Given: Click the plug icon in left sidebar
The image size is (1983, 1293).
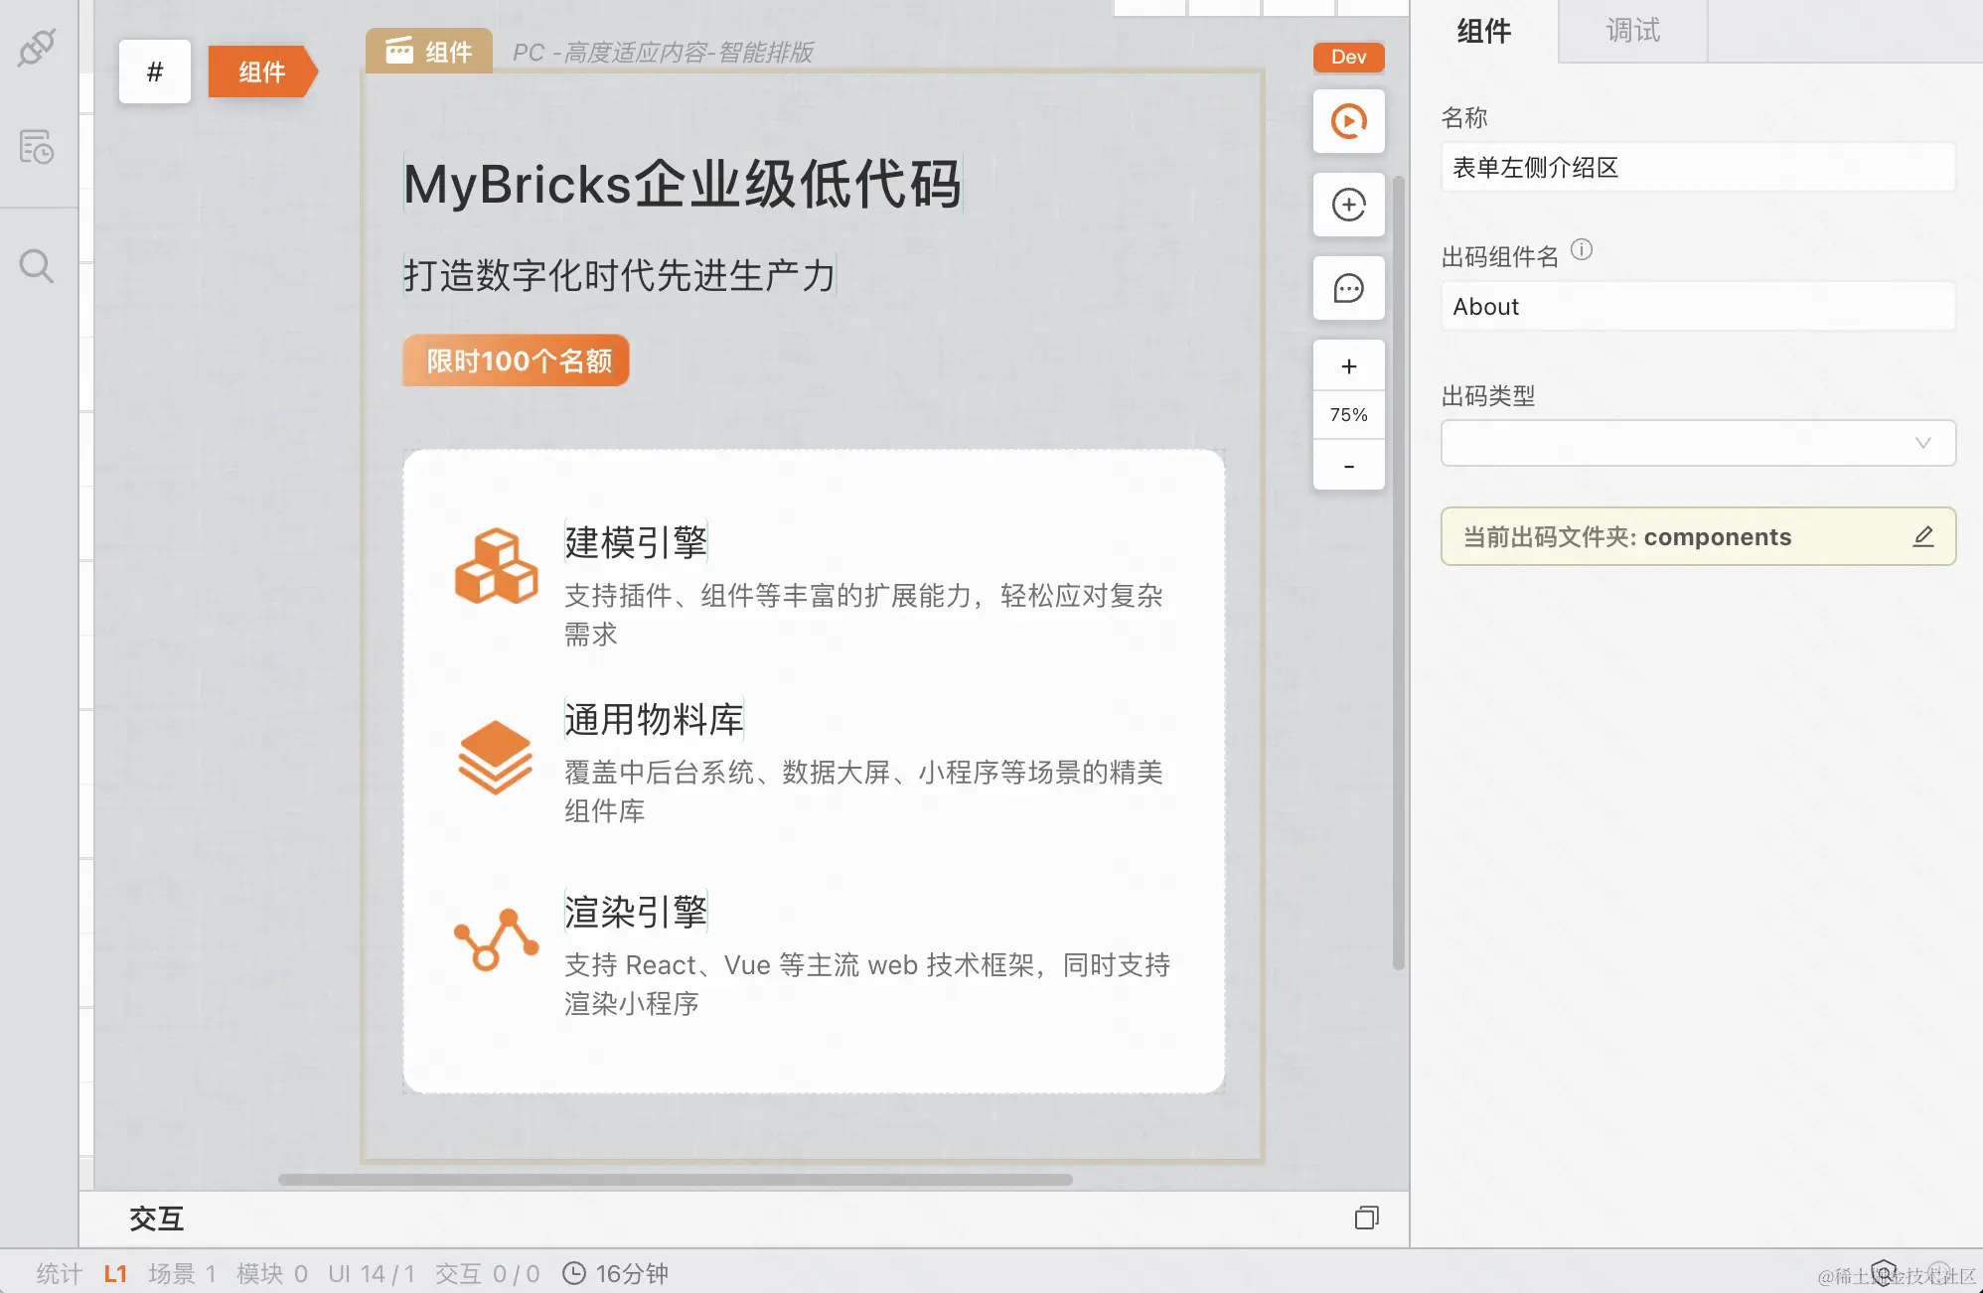Looking at the screenshot, I should pos(37,47).
